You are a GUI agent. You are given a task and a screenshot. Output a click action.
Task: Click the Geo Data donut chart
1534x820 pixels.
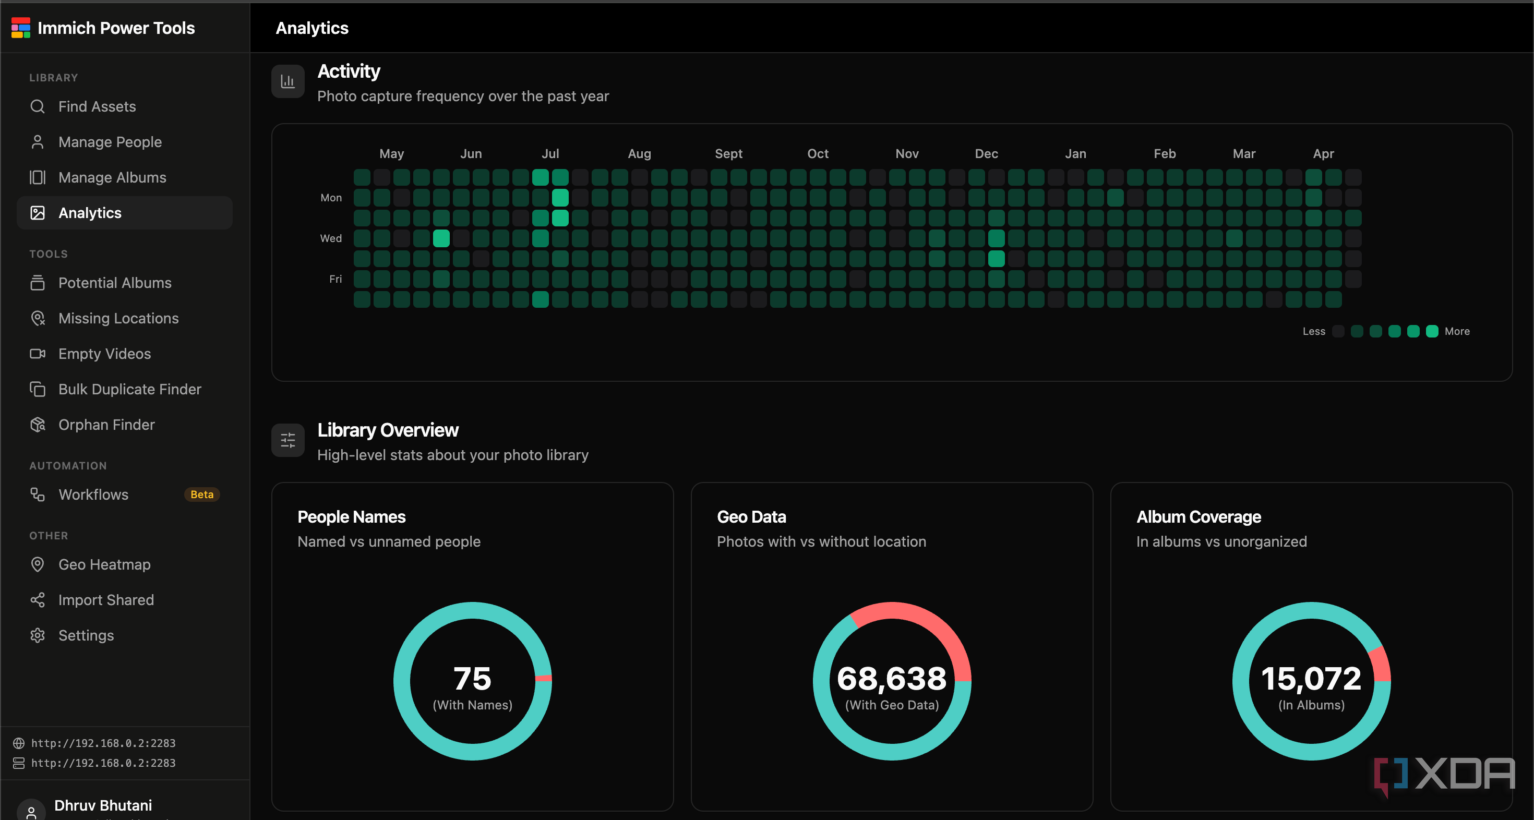pyautogui.click(x=892, y=681)
